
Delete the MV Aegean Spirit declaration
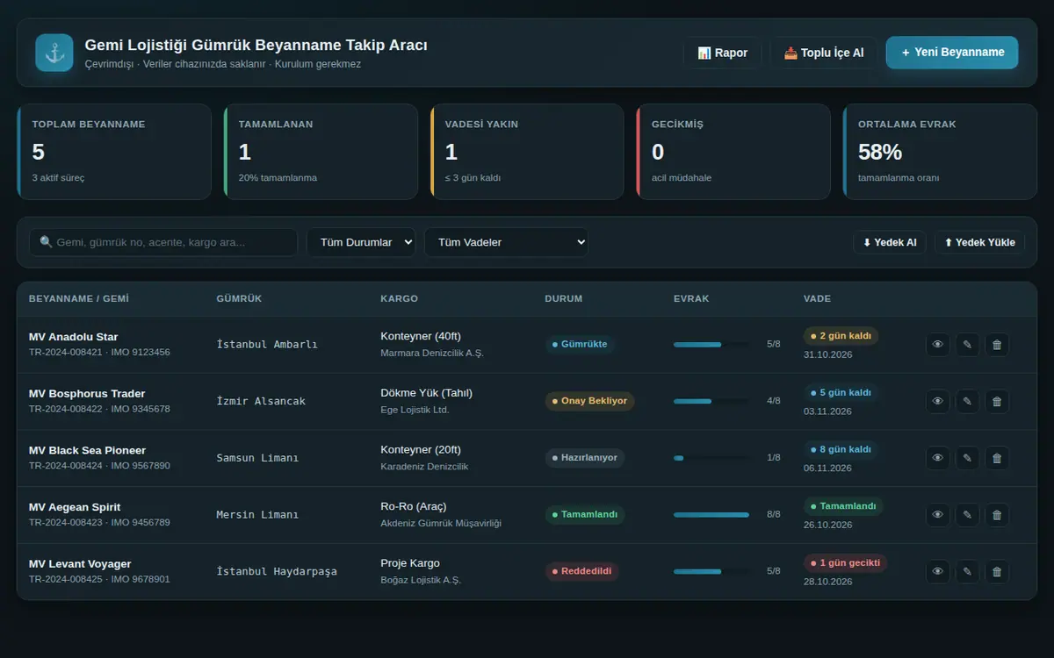click(997, 515)
